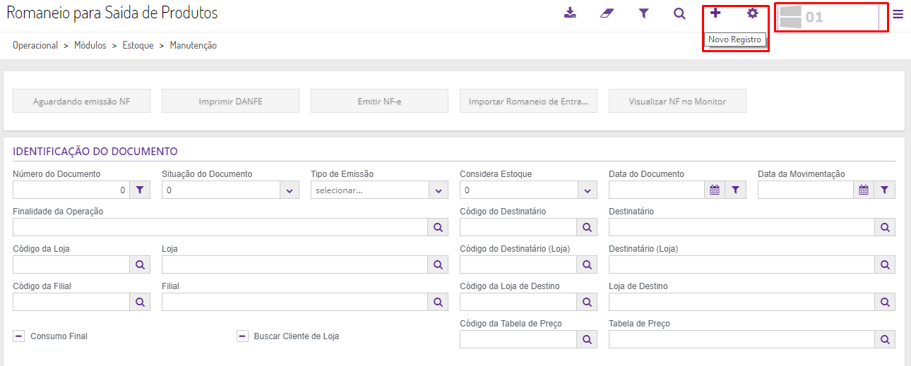Expand the Considera Estoque dropdown
The width and height of the screenshot is (911, 366).
(x=587, y=190)
